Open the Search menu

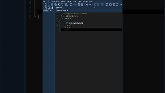tap(53, 2)
